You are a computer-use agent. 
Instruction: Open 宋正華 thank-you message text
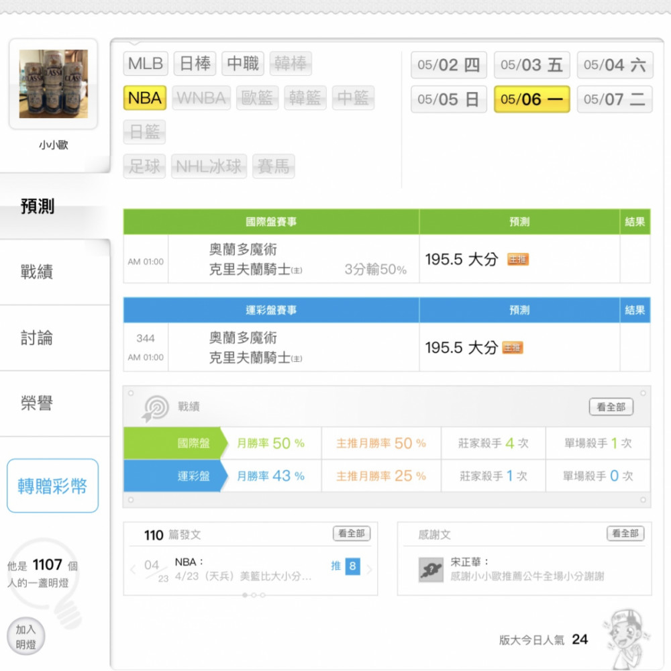pyautogui.click(x=527, y=576)
